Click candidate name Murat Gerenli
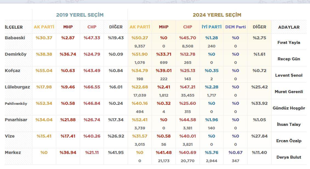Viewport: 310px width, 169px height. point(289,92)
